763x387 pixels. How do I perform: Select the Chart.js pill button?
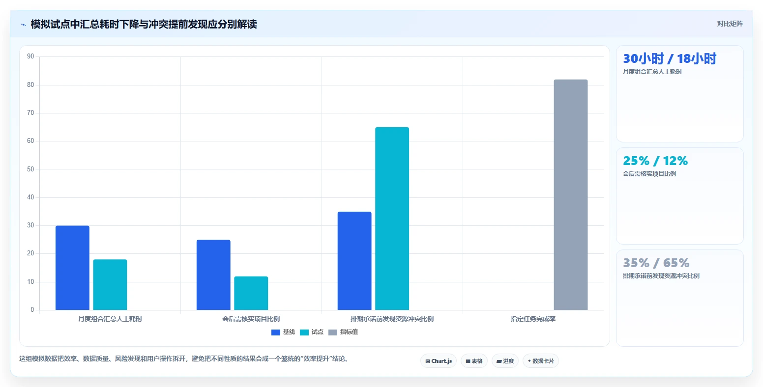439,361
